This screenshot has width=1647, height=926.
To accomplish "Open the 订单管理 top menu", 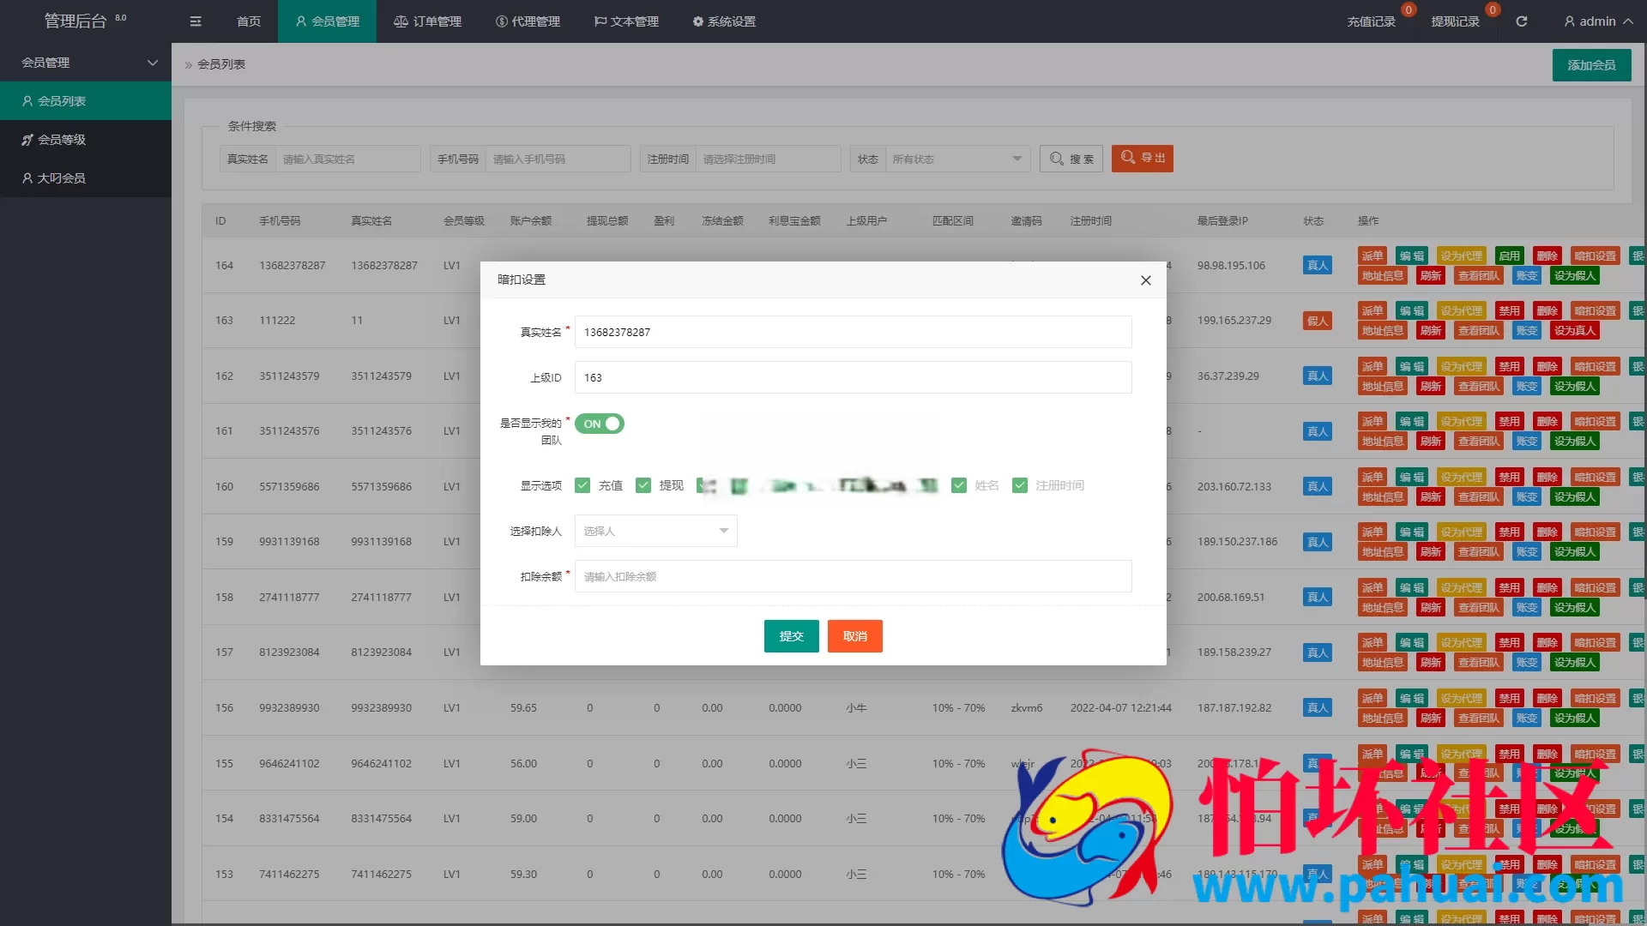I will (x=427, y=21).
